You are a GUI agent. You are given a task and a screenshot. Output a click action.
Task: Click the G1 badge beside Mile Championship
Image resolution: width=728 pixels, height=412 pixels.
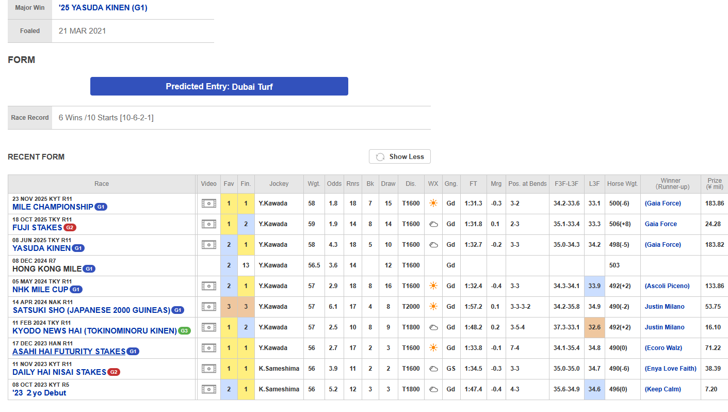(x=101, y=207)
